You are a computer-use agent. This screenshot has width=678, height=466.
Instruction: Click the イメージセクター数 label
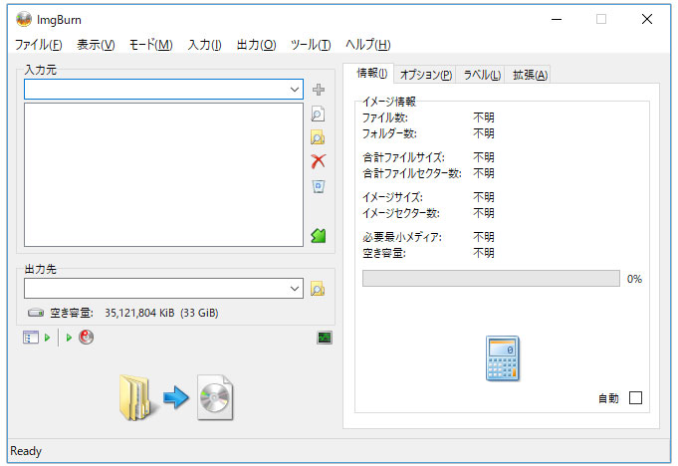(x=401, y=213)
